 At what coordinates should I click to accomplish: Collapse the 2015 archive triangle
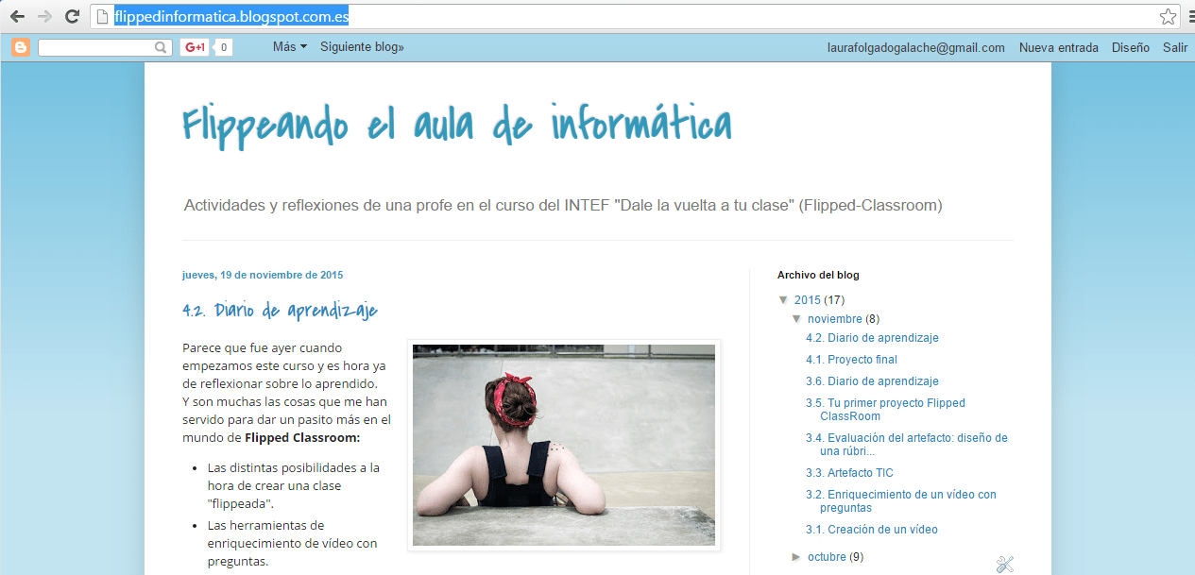(783, 300)
